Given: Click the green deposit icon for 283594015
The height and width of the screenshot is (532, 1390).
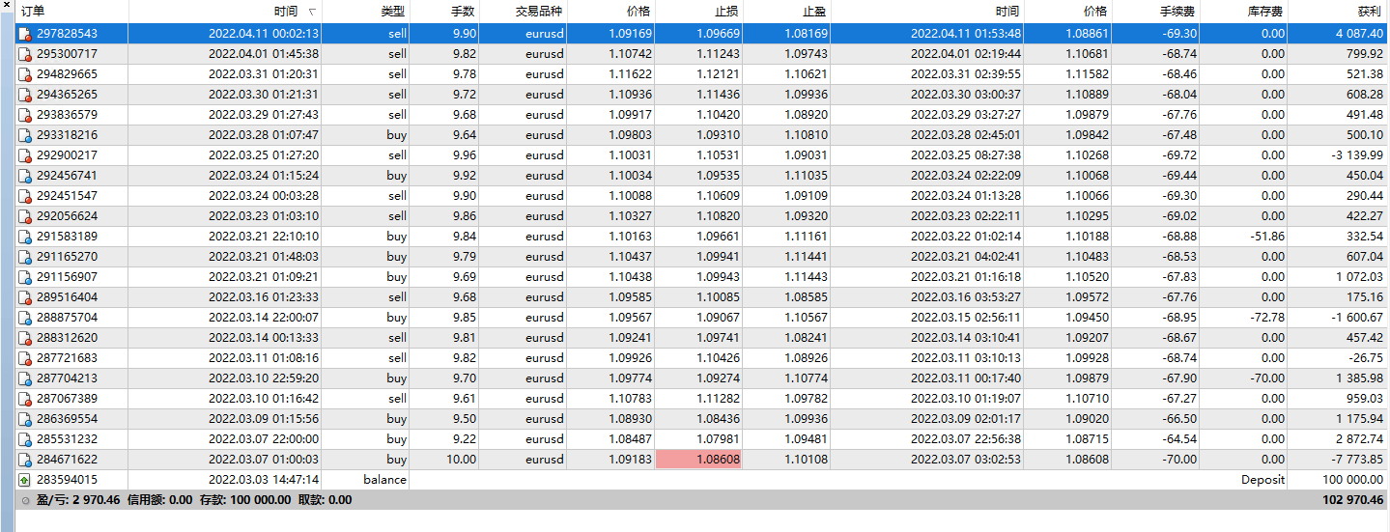Looking at the screenshot, I should [x=24, y=480].
